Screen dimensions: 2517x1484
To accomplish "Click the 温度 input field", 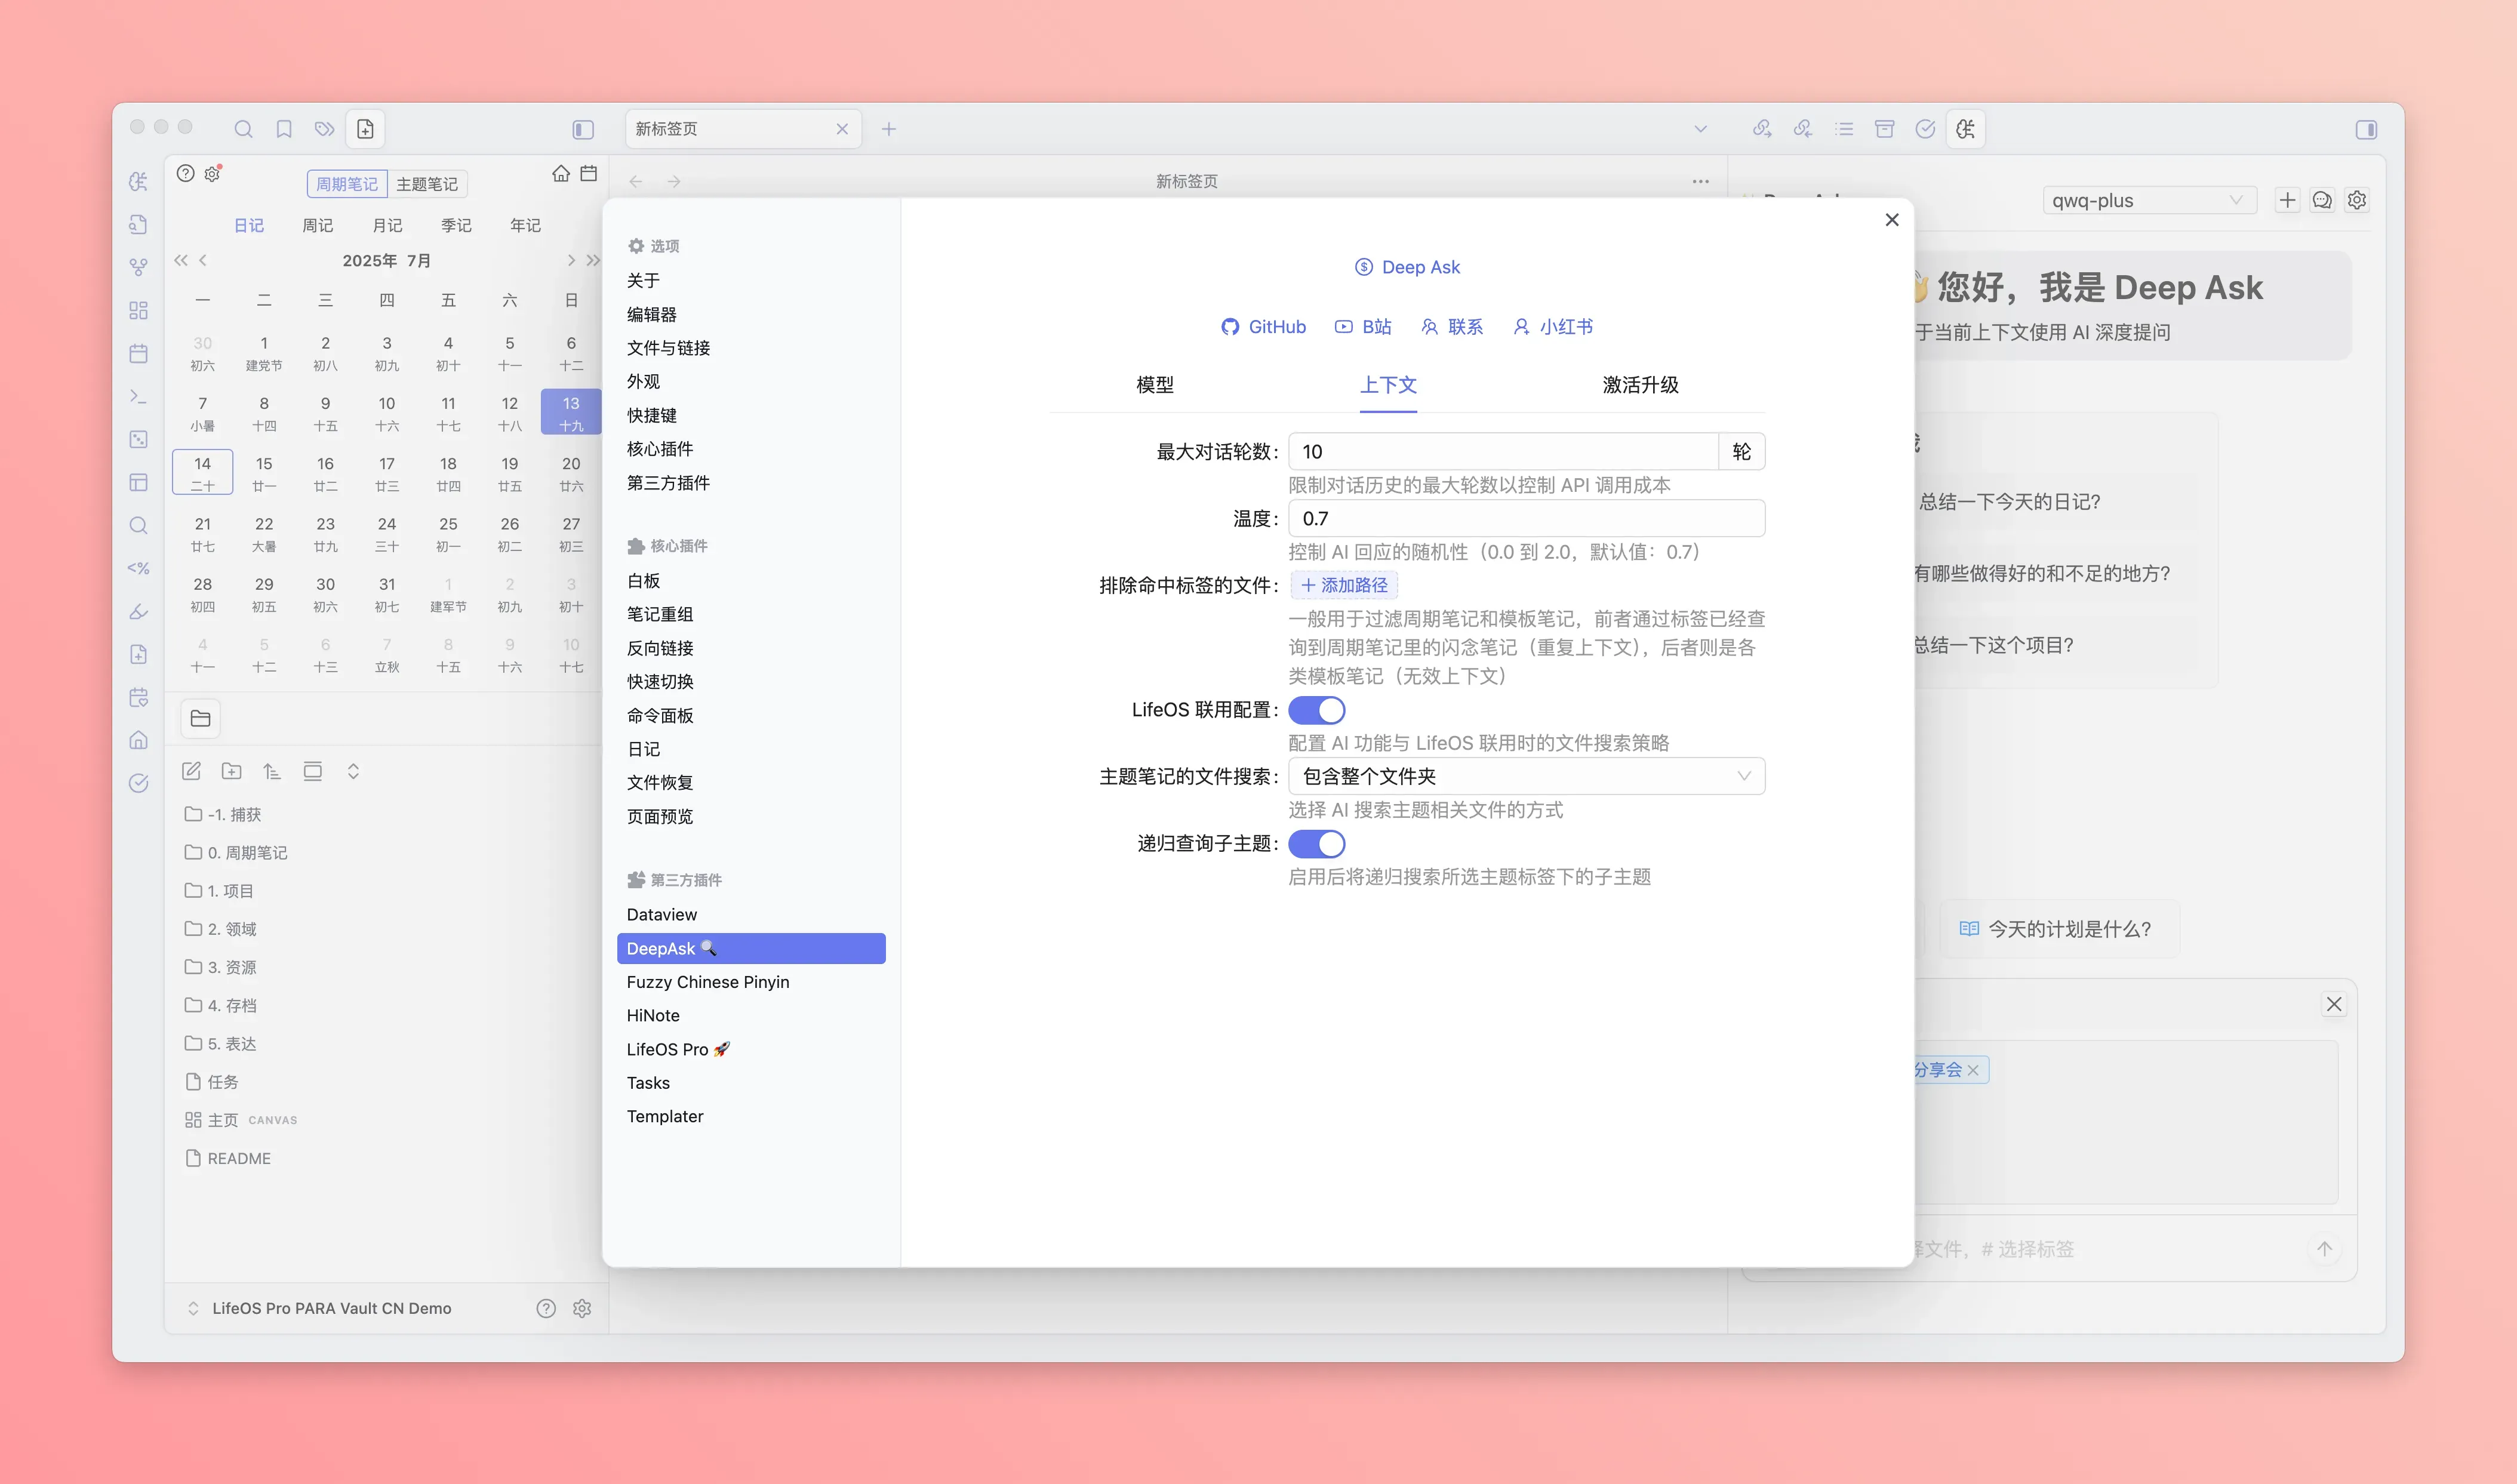I will (x=1526, y=519).
